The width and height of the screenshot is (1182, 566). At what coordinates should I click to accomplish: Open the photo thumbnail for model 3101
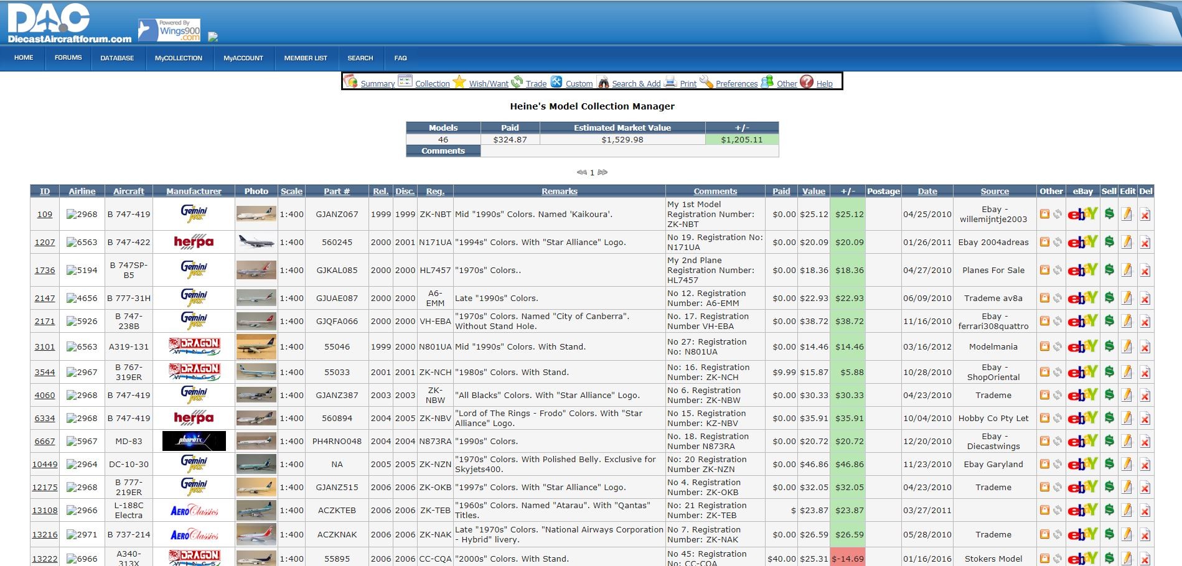click(x=256, y=346)
